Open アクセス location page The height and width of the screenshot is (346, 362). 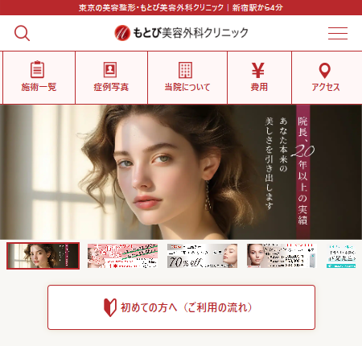327,77
